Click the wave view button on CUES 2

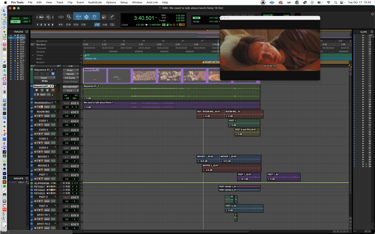(x=47, y=134)
